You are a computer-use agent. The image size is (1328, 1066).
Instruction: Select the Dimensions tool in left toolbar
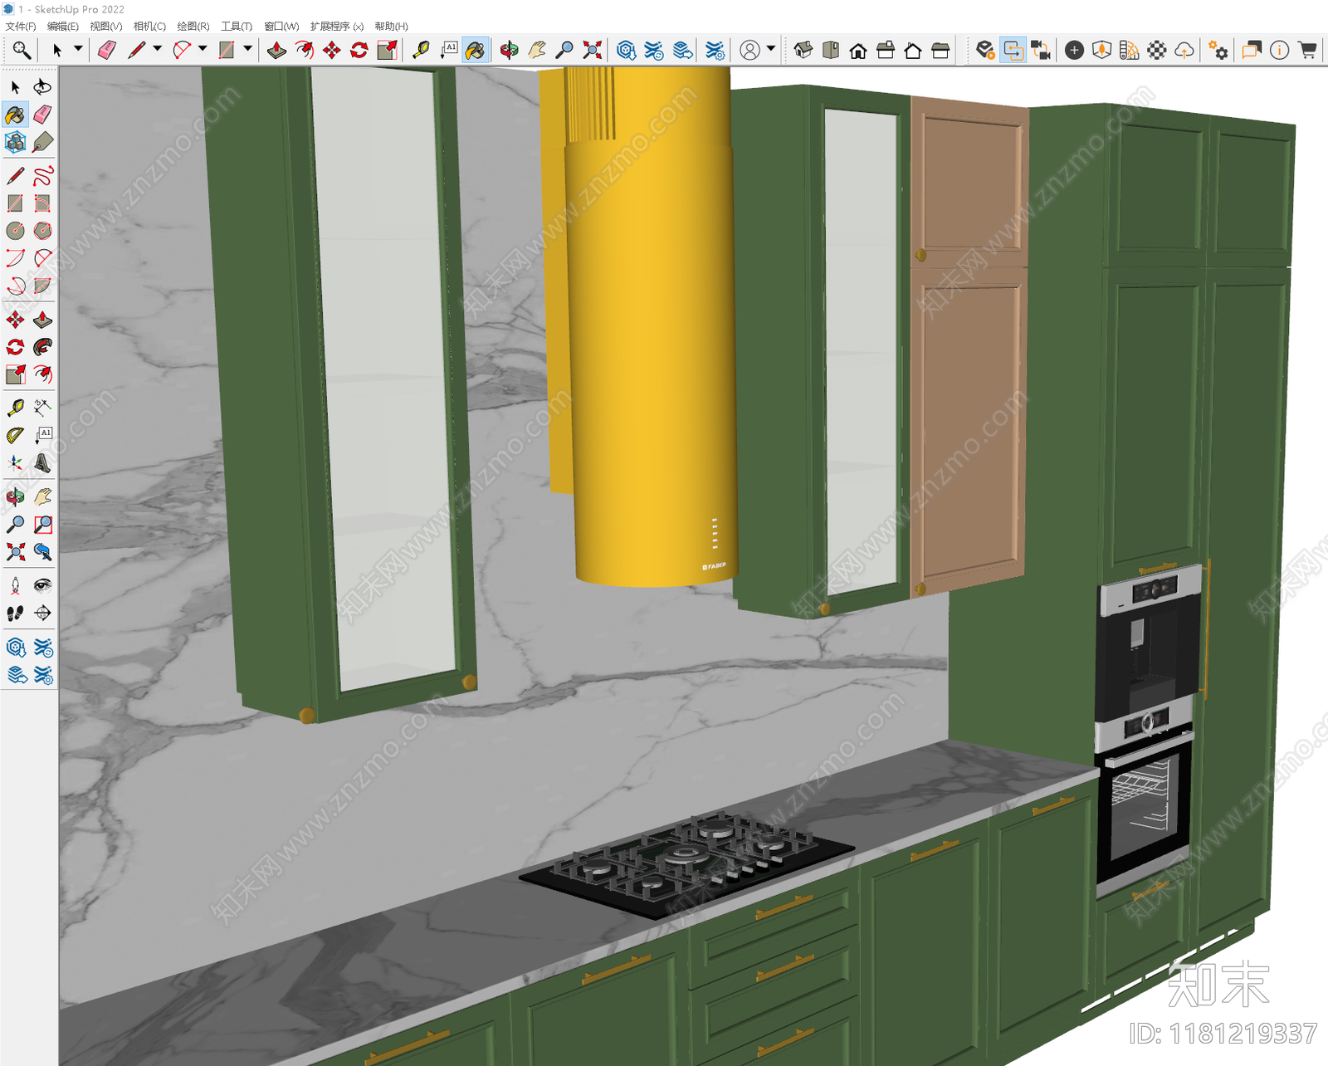(x=42, y=408)
